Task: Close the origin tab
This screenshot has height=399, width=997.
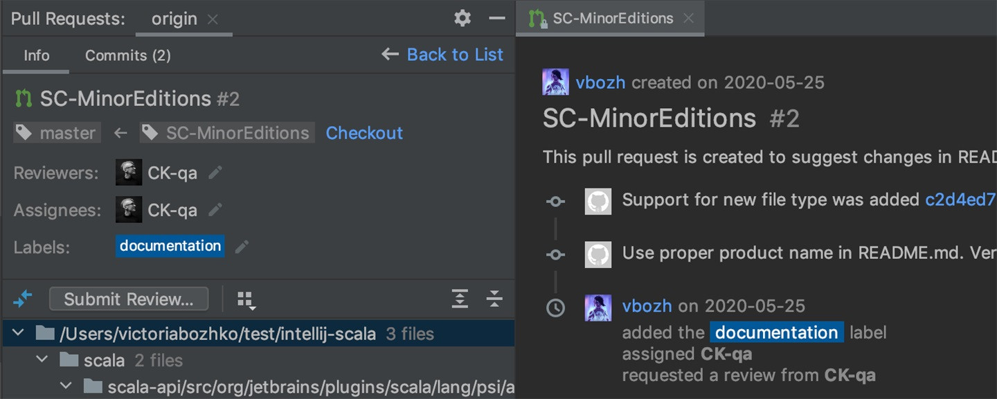Action: [x=213, y=19]
